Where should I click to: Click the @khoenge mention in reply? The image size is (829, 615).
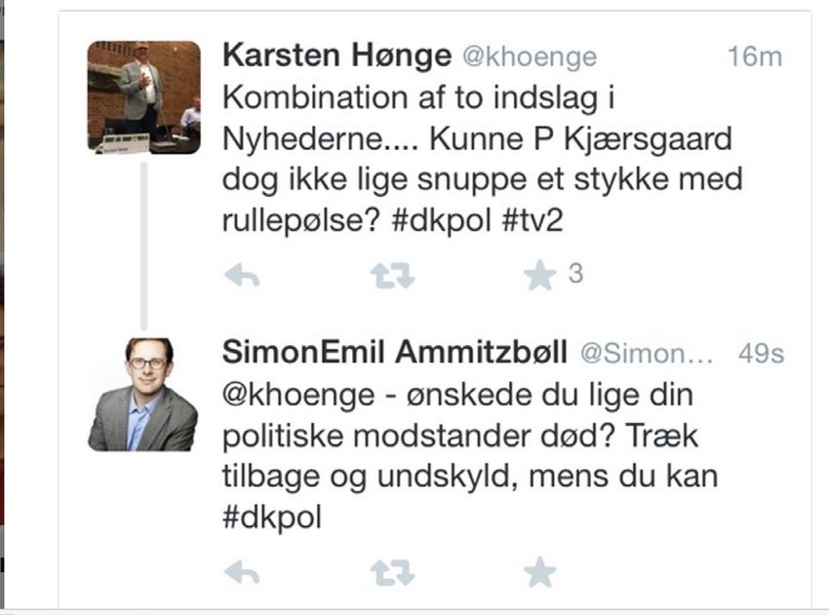(298, 397)
